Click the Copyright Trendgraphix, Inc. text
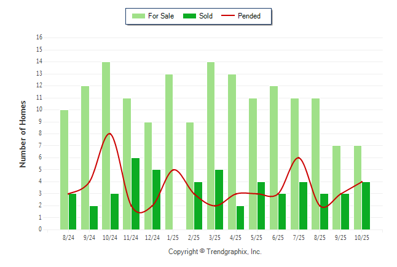Viewport: 397px width, 267px height. point(214,252)
